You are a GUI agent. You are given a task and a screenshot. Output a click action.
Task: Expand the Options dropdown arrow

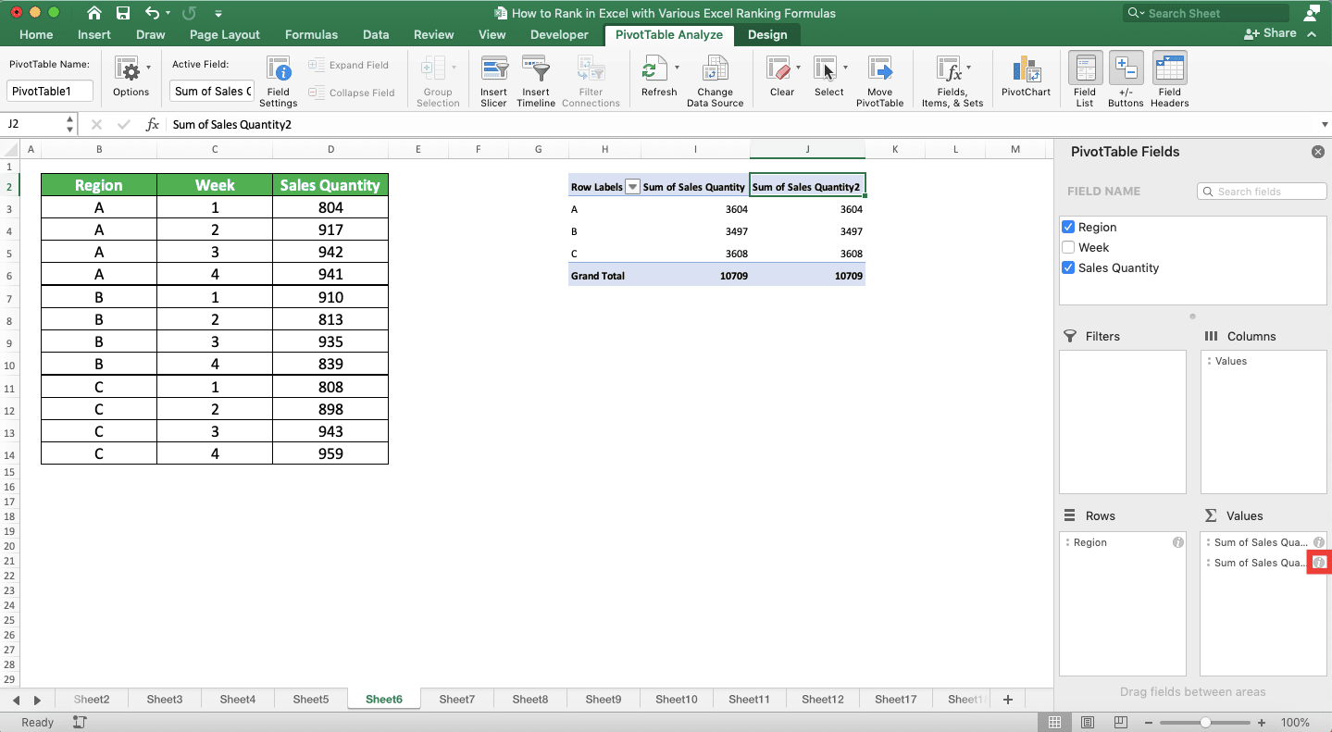[148, 68]
